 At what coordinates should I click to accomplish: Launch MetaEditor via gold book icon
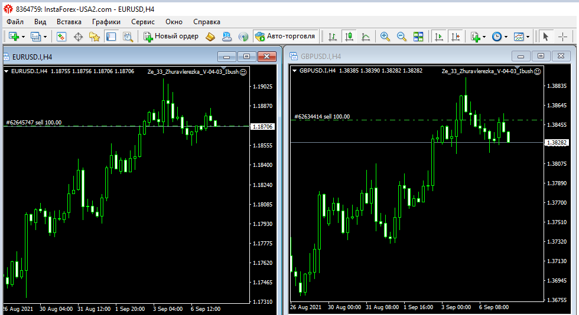pyautogui.click(x=211, y=37)
